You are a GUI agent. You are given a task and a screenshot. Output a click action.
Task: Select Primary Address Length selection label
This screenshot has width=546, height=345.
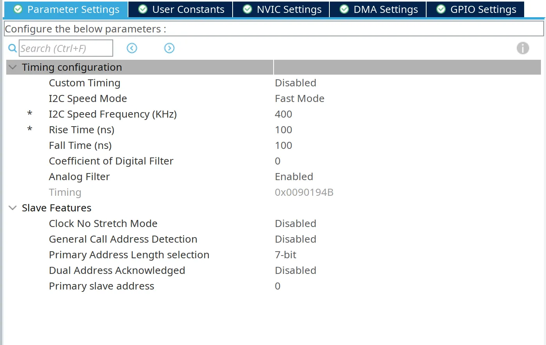129,255
